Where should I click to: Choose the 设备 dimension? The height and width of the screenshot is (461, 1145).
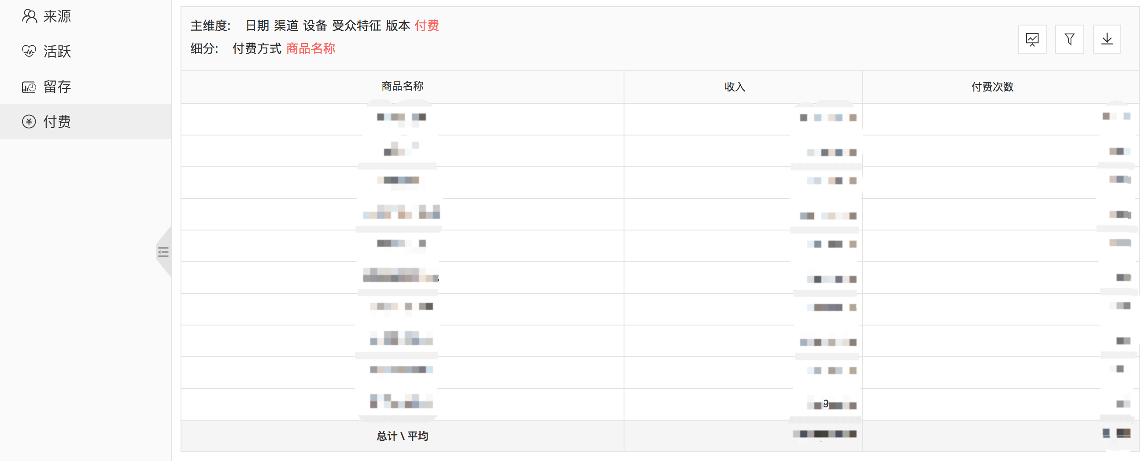pos(315,26)
